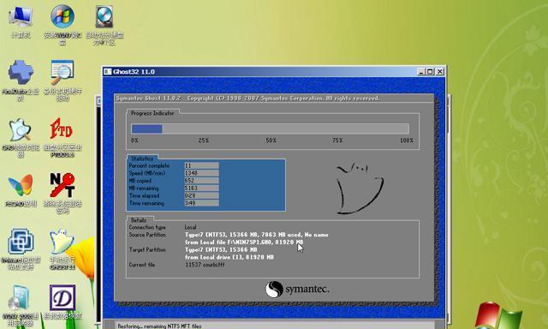Launch the NT red key password tool
Viewport: 548px width, 329px height.
tap(63, 192)
